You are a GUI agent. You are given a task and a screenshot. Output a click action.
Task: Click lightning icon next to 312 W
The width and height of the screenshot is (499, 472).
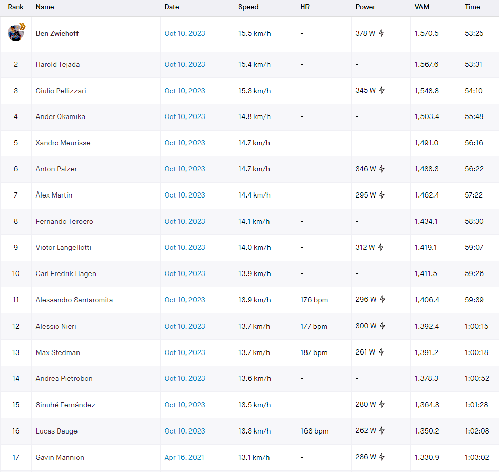click(381, 247)
